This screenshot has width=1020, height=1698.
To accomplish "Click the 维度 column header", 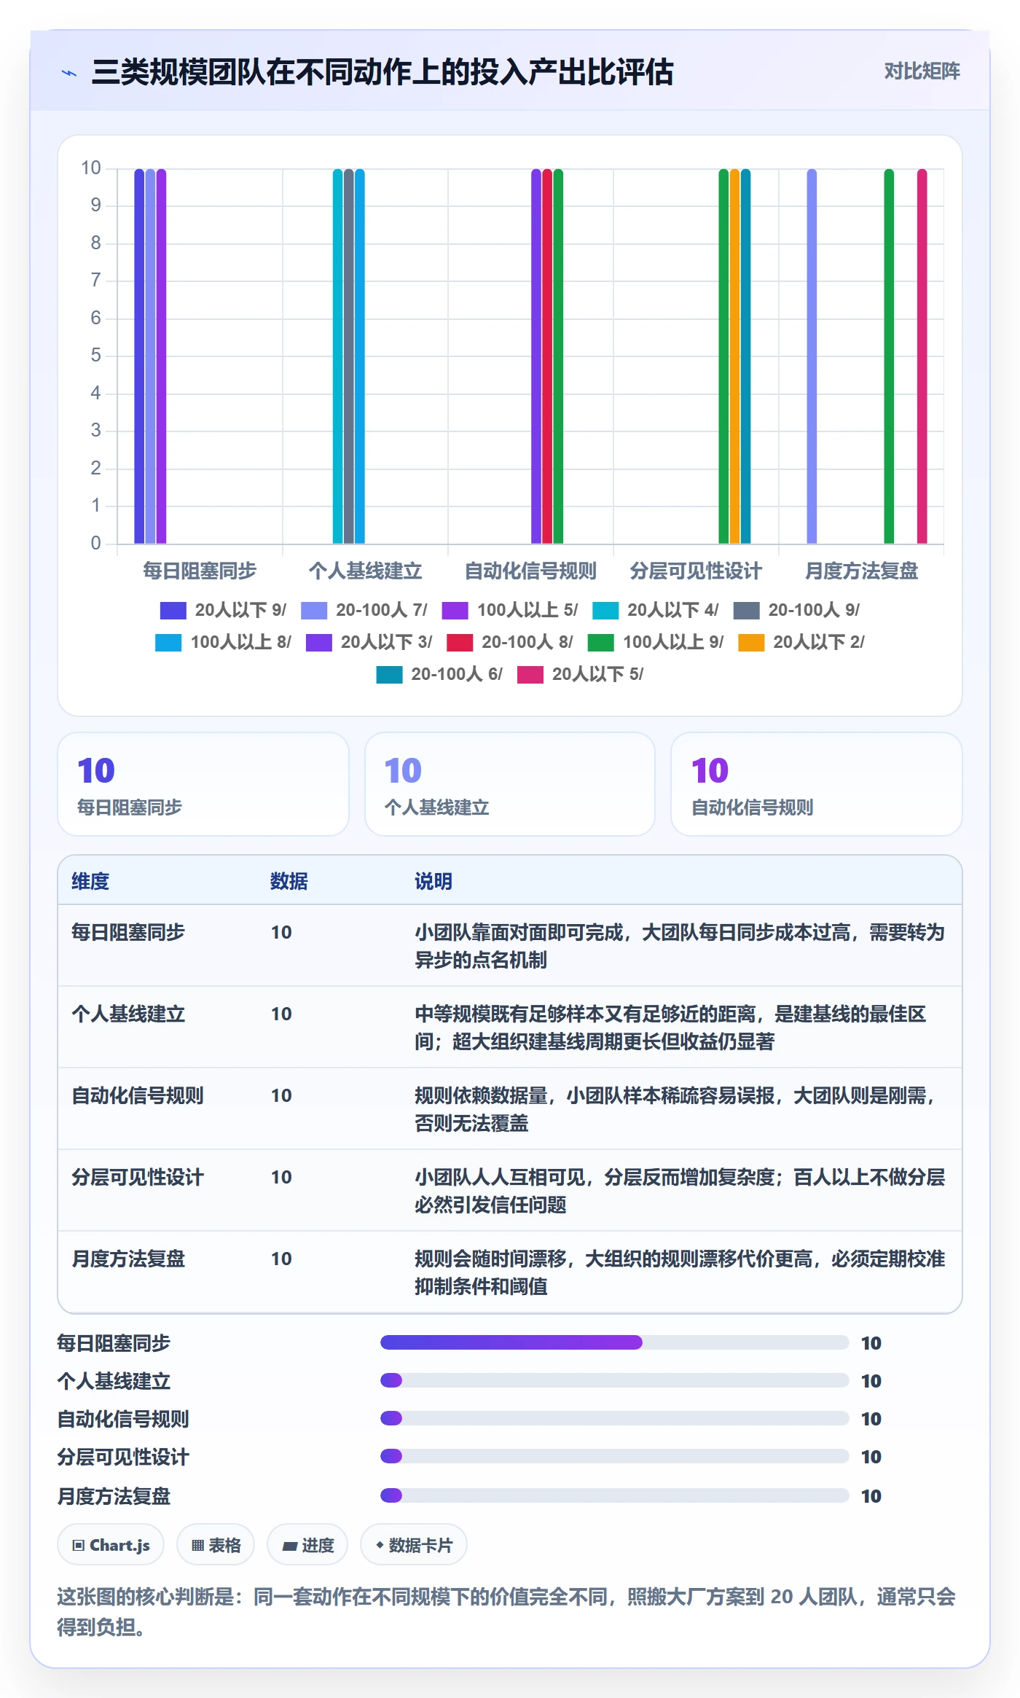I will click(x=90, y=881).
